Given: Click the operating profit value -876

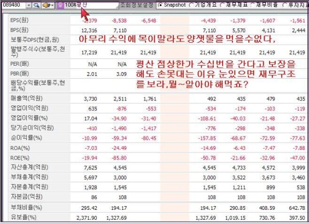Looking at the screenshot, I should point(121,109).
